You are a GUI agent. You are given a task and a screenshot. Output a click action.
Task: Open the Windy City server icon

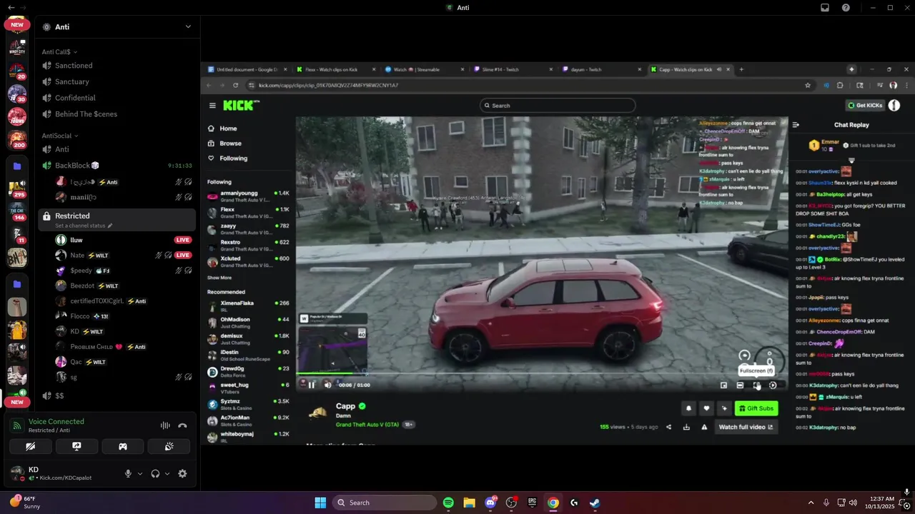pyautogui.click(x=17, y=48)
